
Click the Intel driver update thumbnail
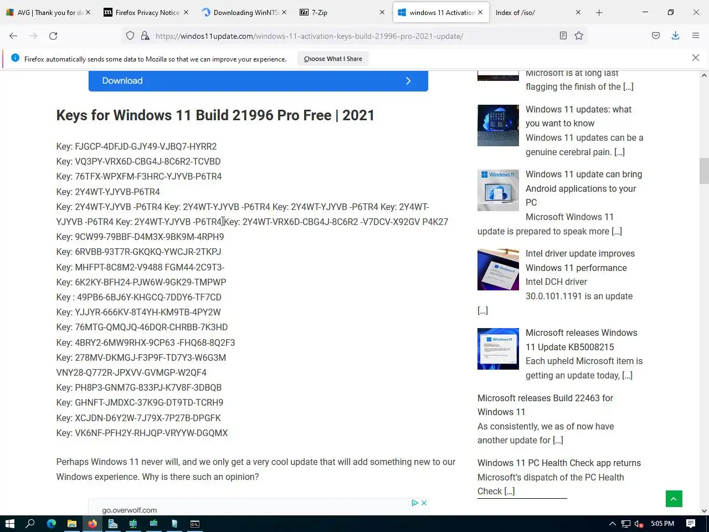coord(498,269)
